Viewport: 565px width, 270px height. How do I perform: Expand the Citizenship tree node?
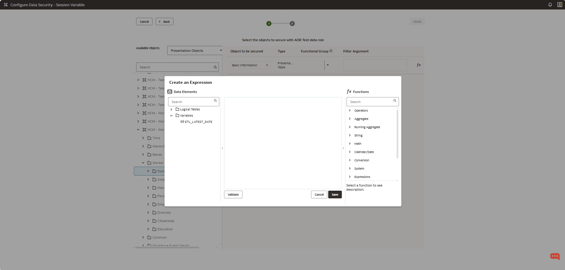pos(148,221)
